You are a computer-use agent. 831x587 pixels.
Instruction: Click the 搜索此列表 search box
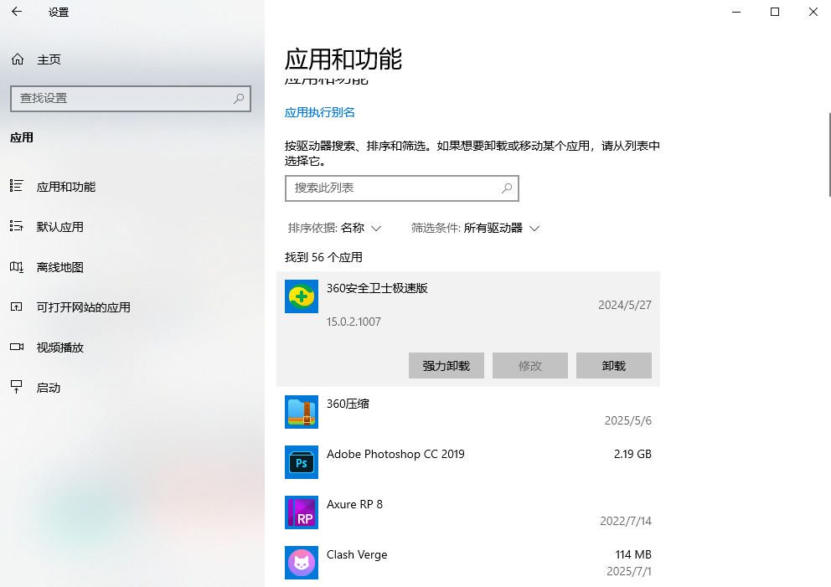402,188
